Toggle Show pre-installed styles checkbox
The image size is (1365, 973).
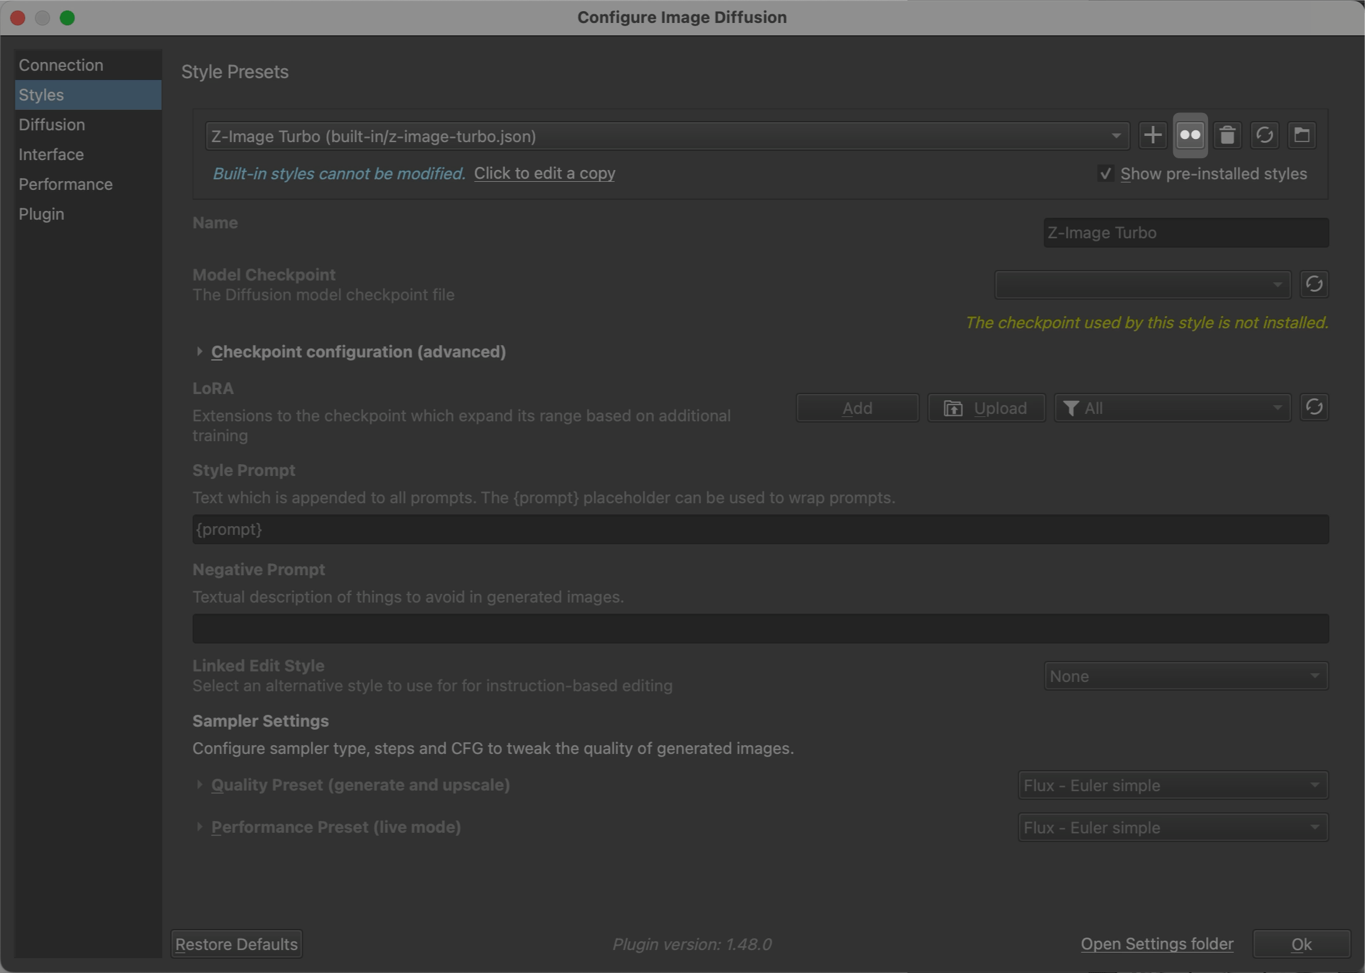coord(1105,174)
